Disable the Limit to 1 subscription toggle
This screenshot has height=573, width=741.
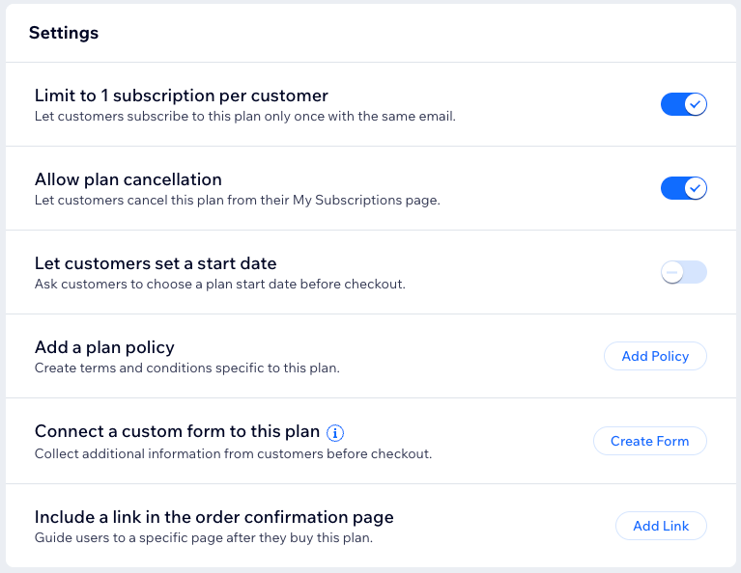coord(684,104)
